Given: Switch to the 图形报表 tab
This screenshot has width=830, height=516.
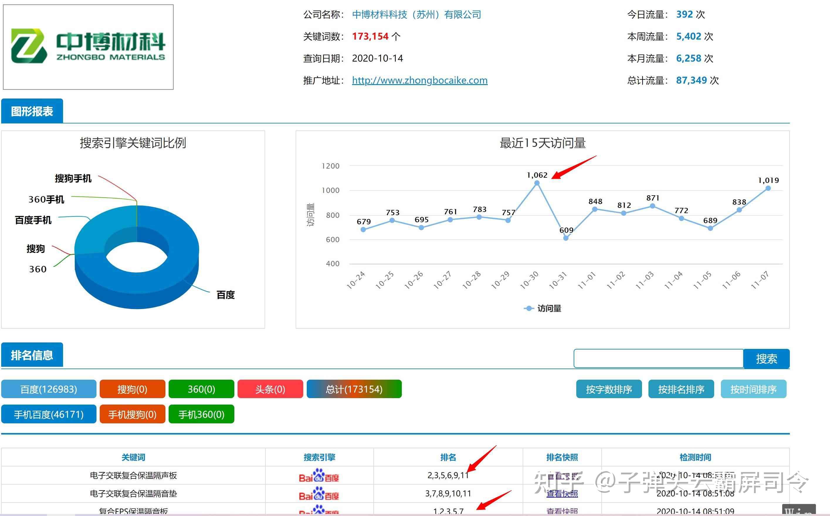Looking at the screenshot, I should point(32,111).
